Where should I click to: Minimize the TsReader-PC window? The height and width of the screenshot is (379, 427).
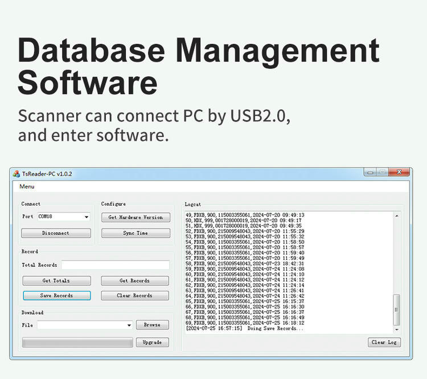[x=370, y=172]
